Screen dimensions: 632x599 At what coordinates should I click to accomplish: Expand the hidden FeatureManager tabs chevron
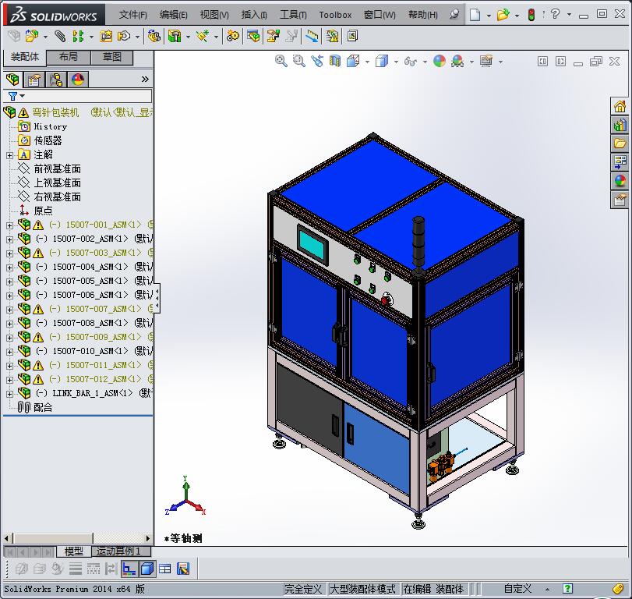point(145,80)
